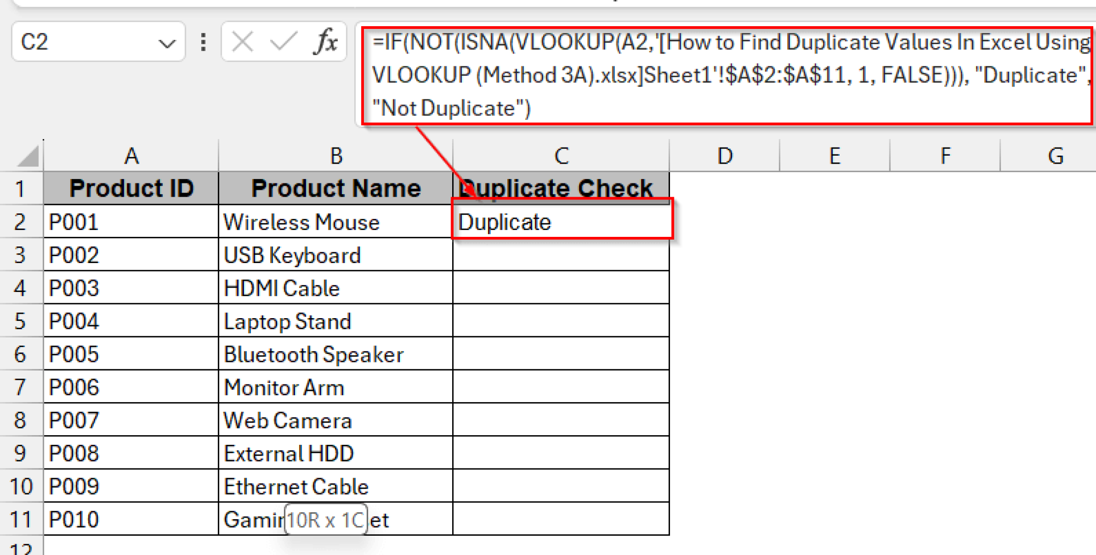The height and width of the screenshot is (555, 1096).
Task: Click inside the Name Box showing C2
Action: pos(80,42)
